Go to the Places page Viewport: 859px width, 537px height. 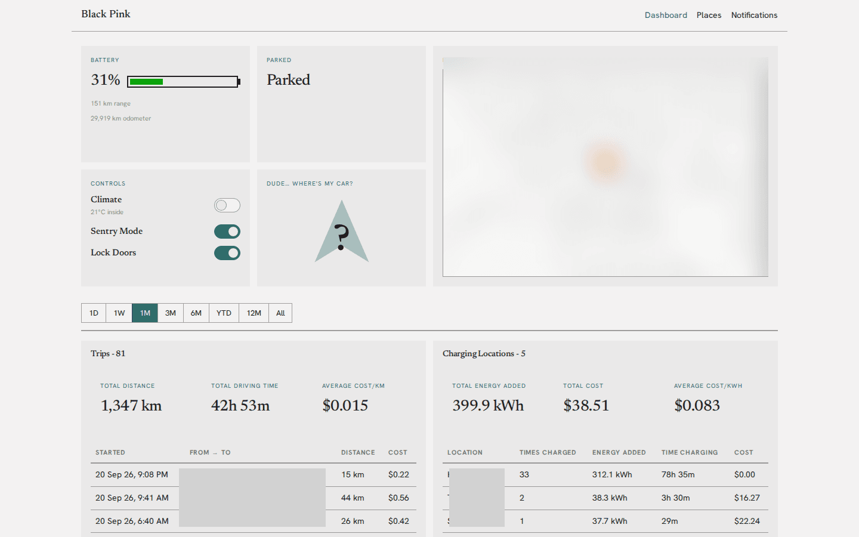coord(709,15)
